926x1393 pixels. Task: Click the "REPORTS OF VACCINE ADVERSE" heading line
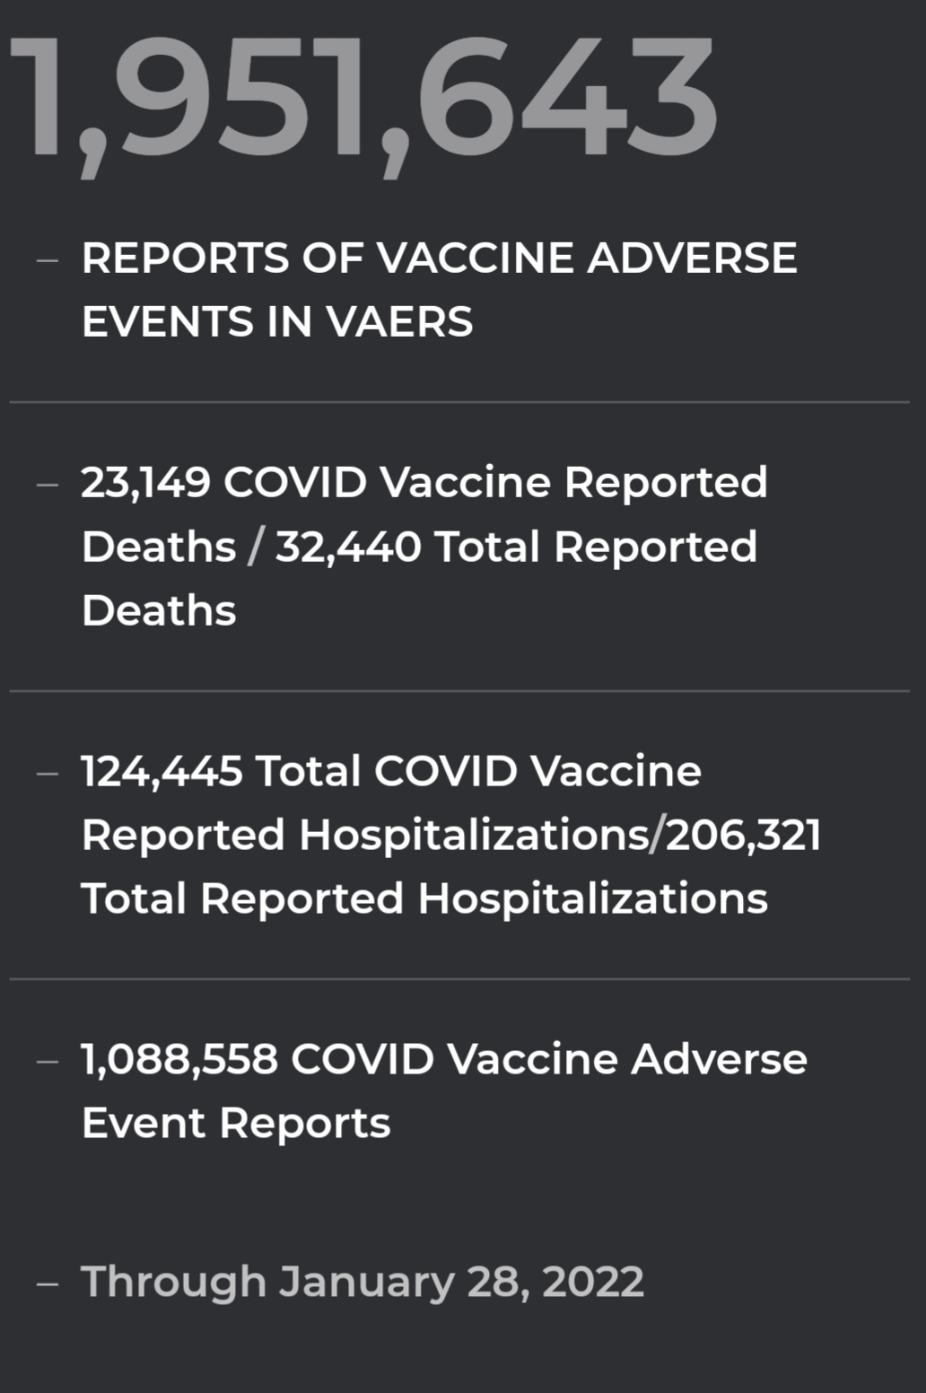tap(439, 258)
